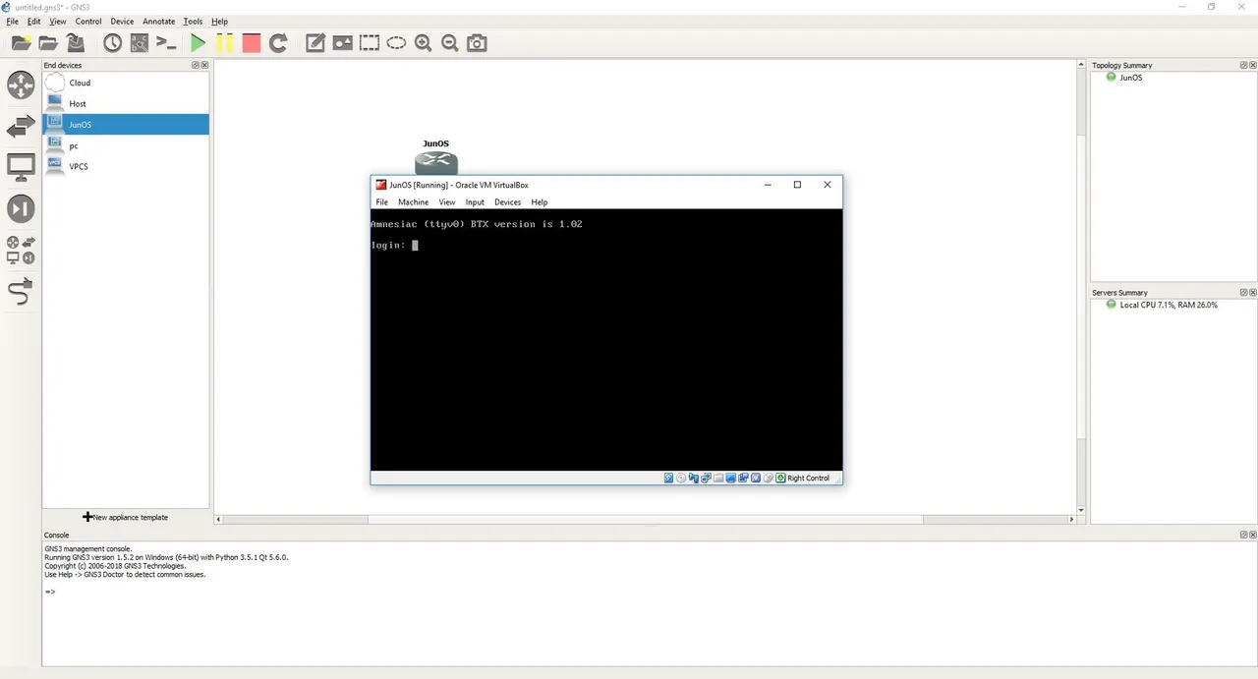The image size is (1258, 679).
Task: Insert a picture icon in toolbar
Action: click(342, 43)
